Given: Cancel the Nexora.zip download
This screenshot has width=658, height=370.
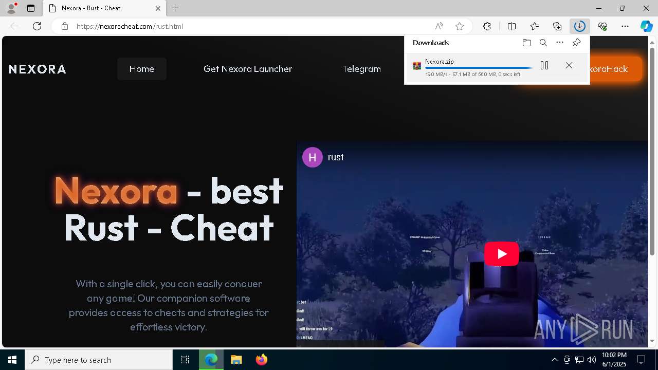Looking at the screenshot, I should [x=569, y=65].
